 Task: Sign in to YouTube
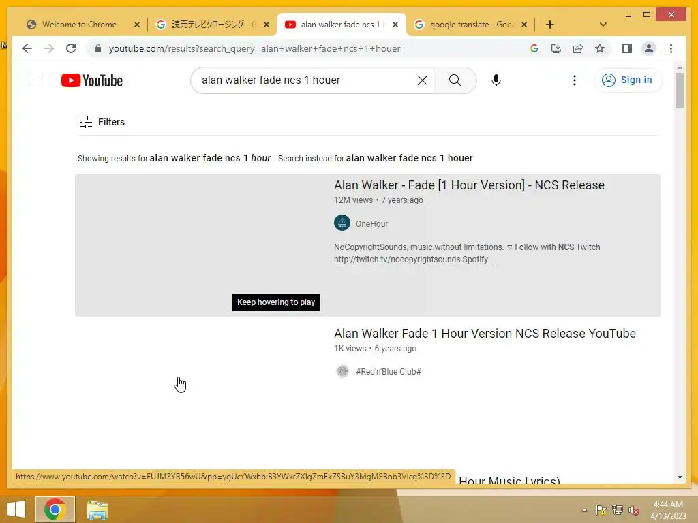click(x=628, y=80)
